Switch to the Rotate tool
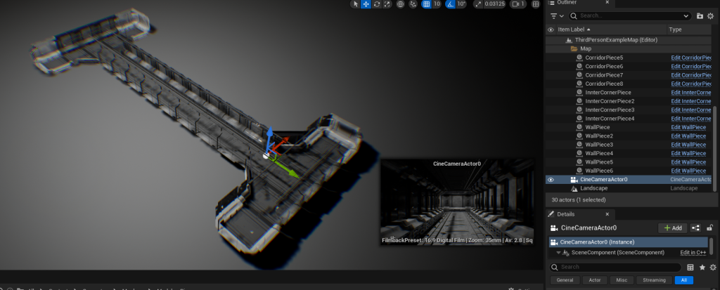Viewport: 720px width, 290px height. pyautogui.click(x=377, y=4)
